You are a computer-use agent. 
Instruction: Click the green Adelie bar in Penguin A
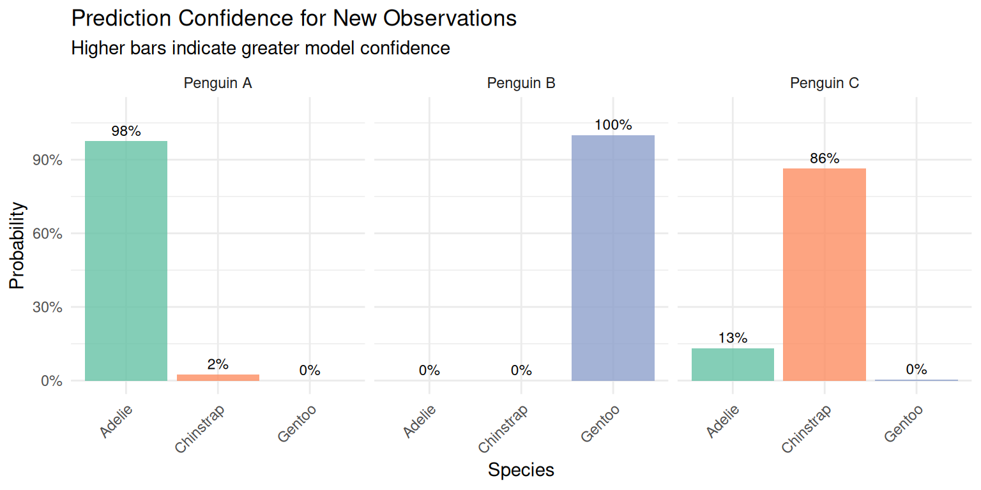[x=126, y=260]
